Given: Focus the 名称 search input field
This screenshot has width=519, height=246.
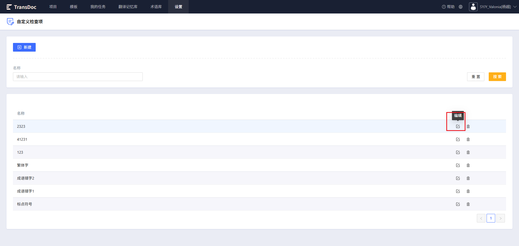Looking at the screenshot, I should [x=78, y=77].
